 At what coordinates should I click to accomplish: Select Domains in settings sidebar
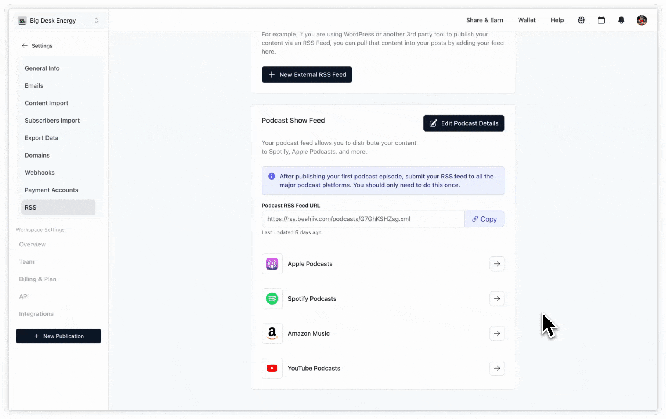click(37, 155)
